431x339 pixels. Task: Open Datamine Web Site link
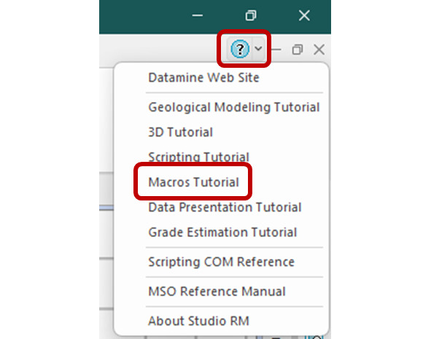203,78
